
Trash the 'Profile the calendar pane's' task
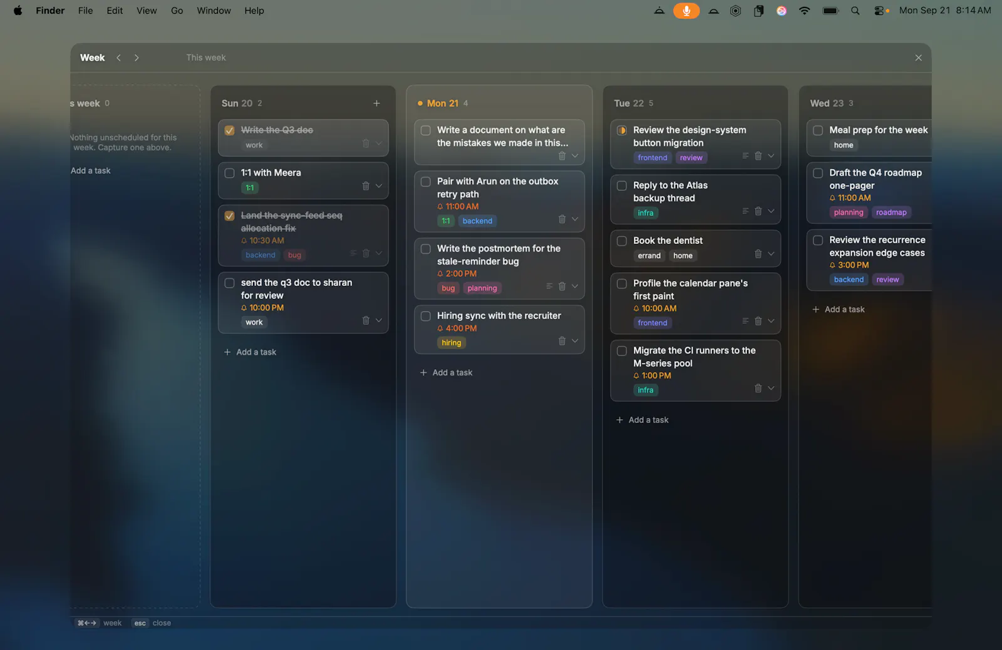(x=758, y=321)
